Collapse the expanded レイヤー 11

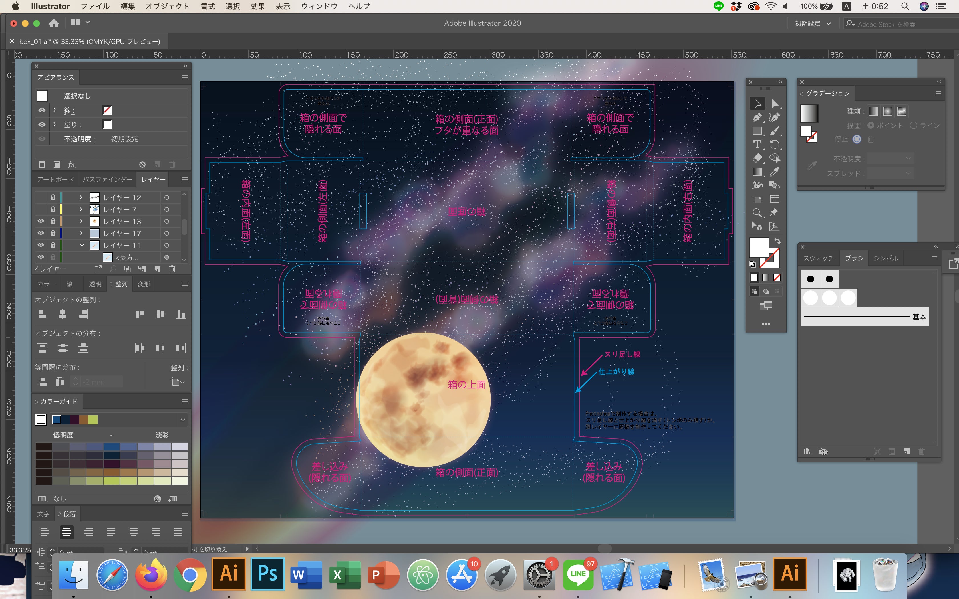[x=82, y=245]
